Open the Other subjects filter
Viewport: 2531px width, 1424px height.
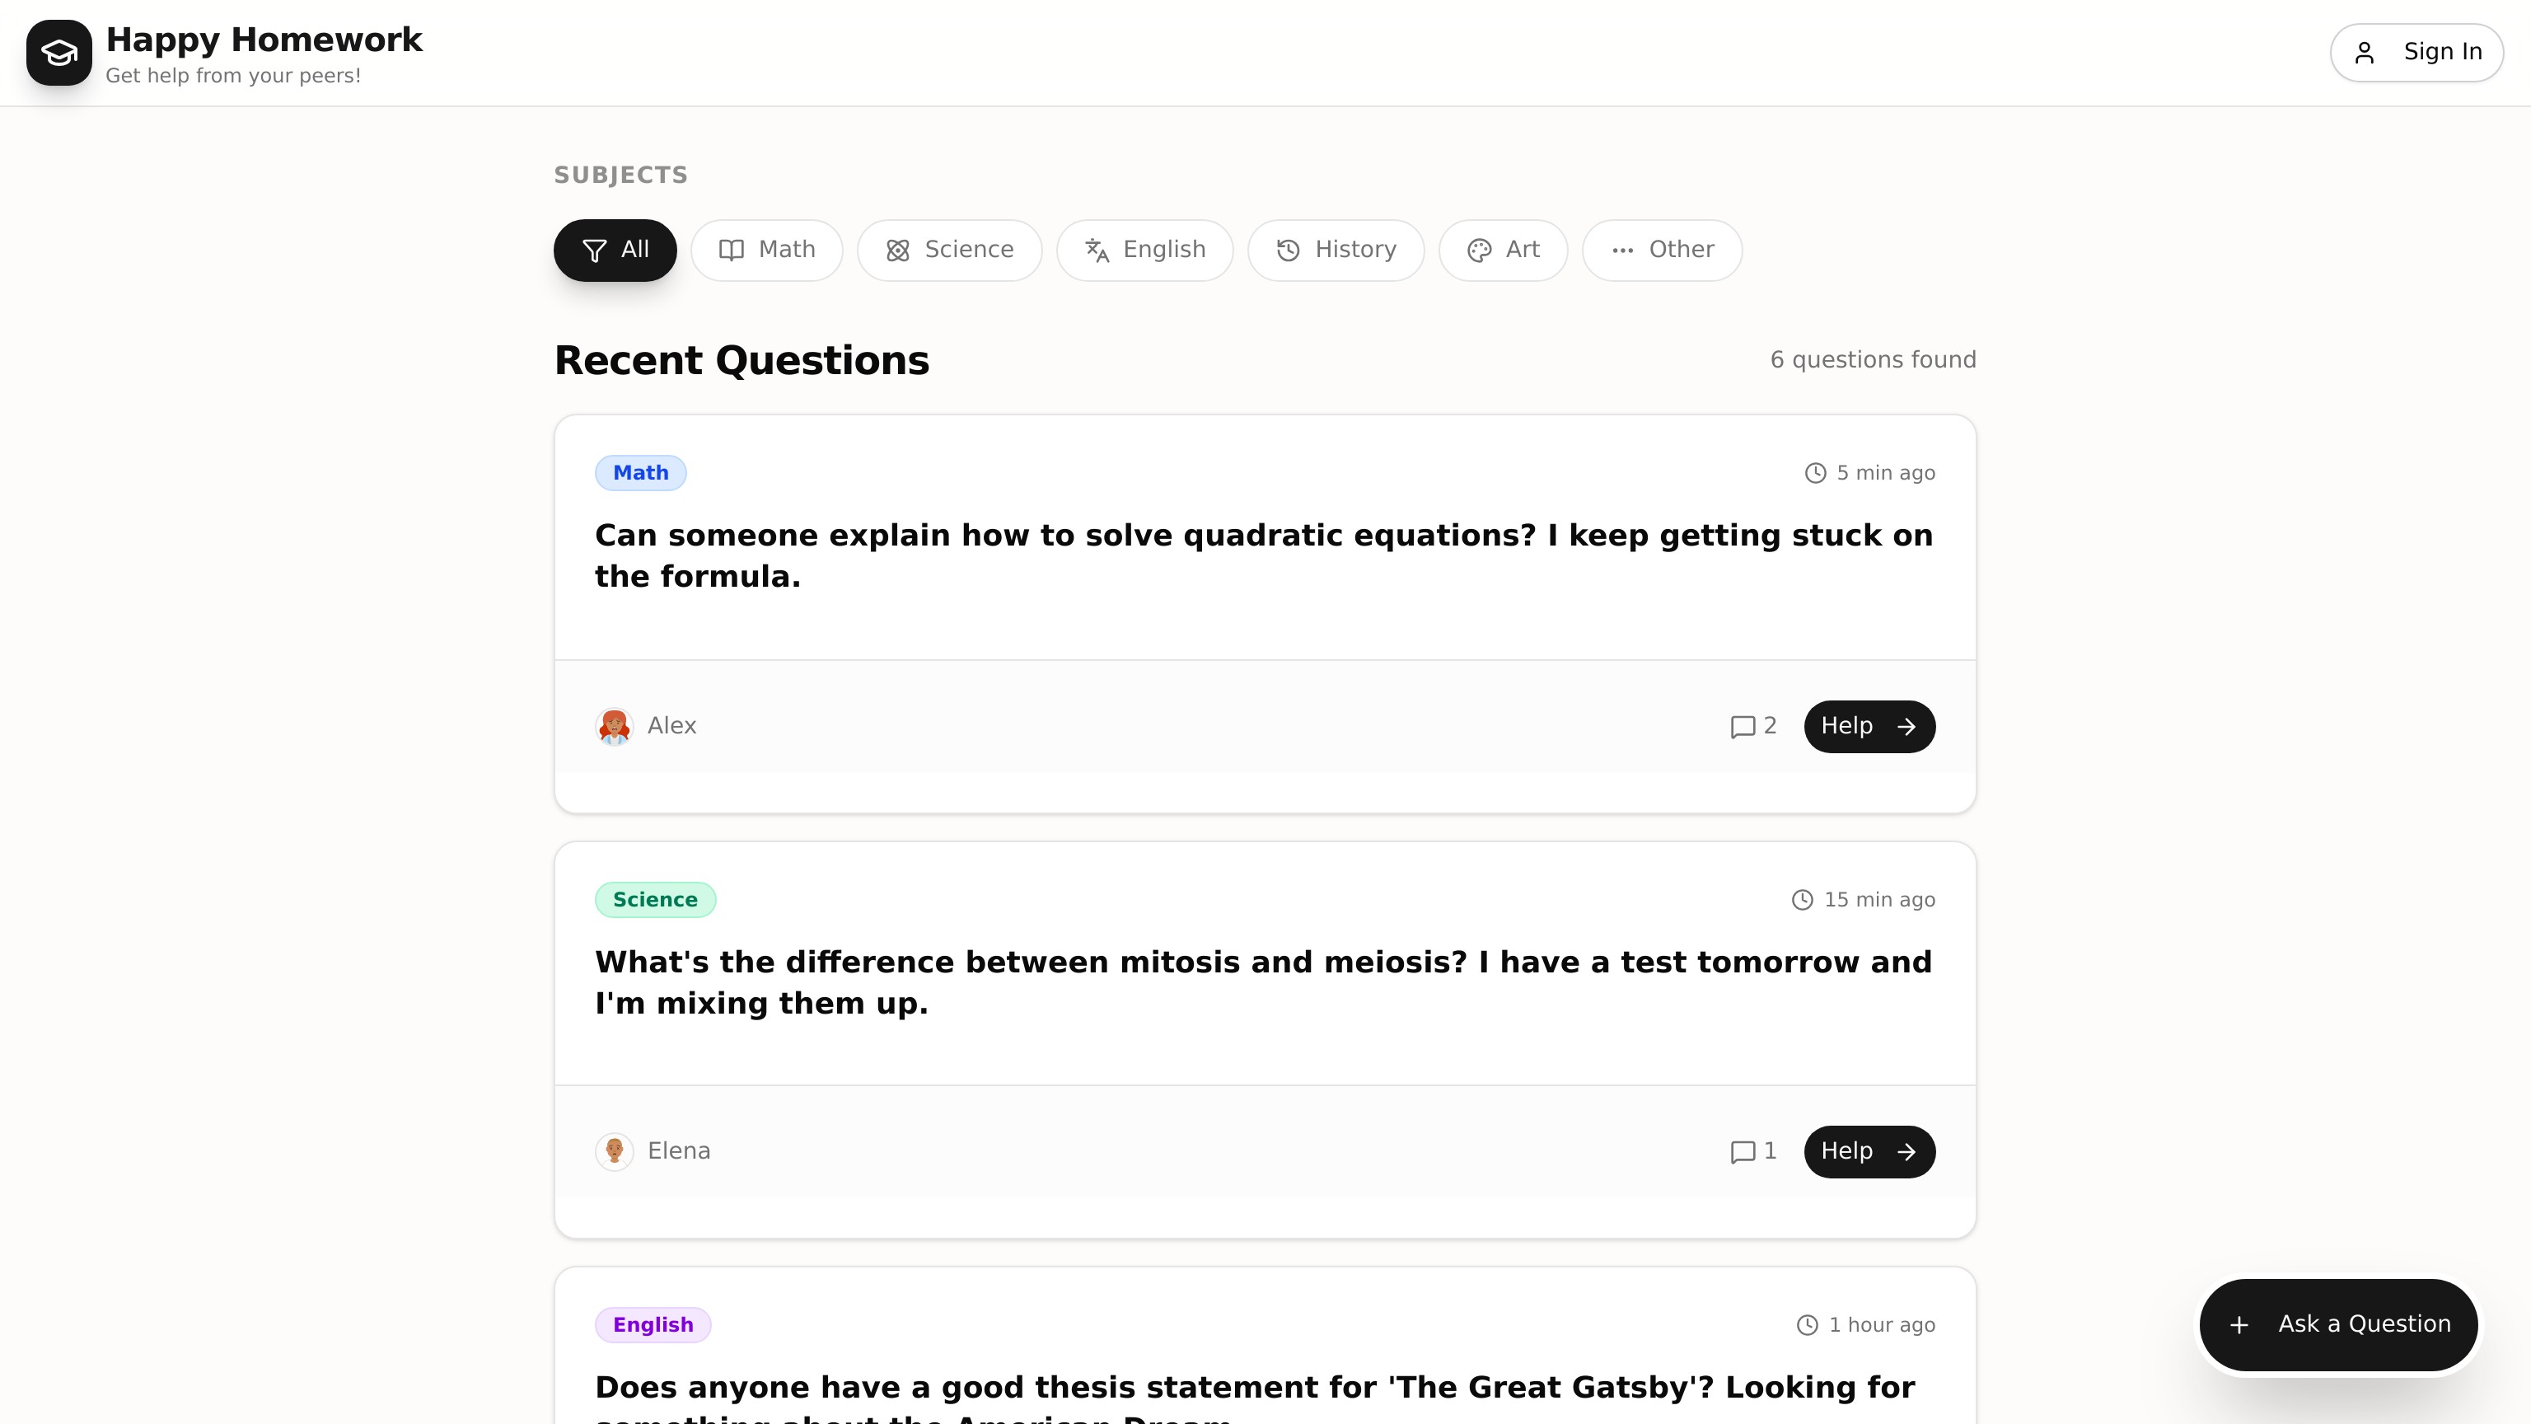click(1662, 251)
